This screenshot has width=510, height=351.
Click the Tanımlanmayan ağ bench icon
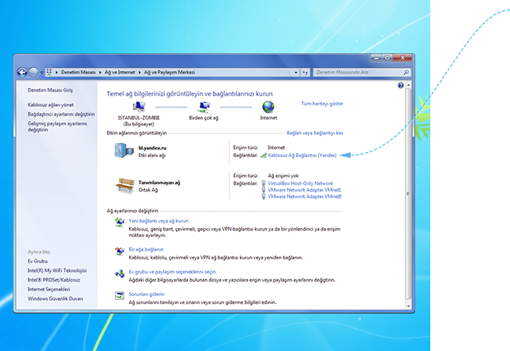[x=124, y=185]
